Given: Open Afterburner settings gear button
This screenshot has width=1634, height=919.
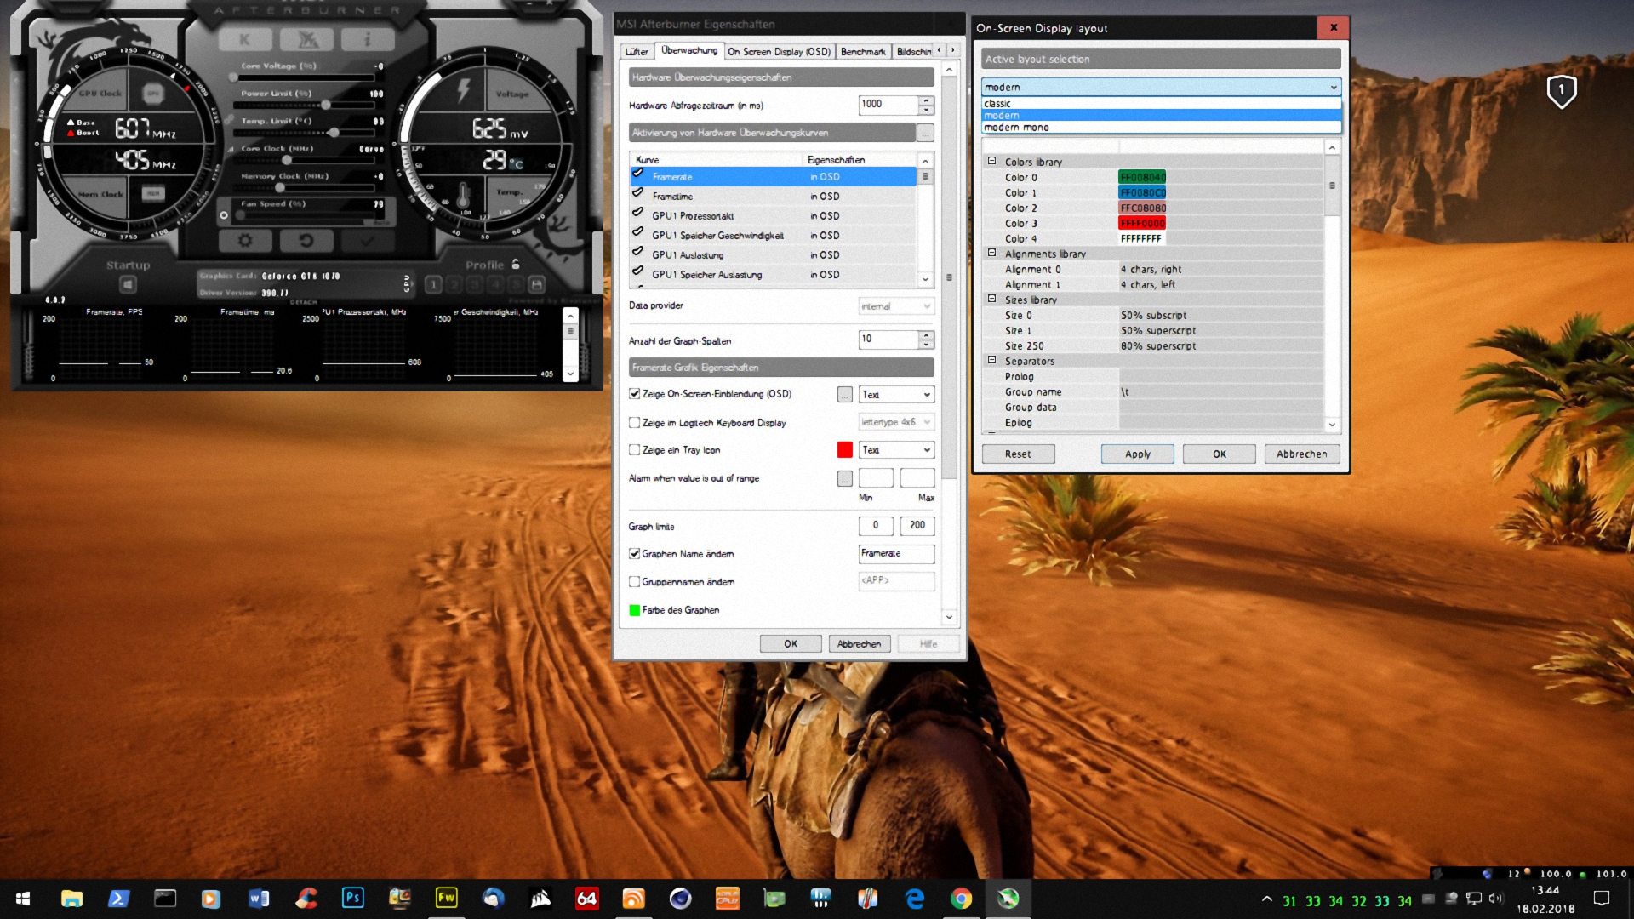Looking at the screenshot, I should pos(245,241).
